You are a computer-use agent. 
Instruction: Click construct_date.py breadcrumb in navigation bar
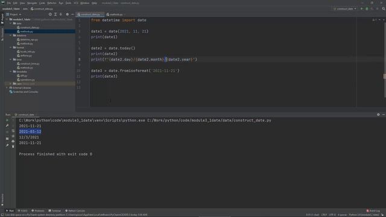[x=42, y=9]
